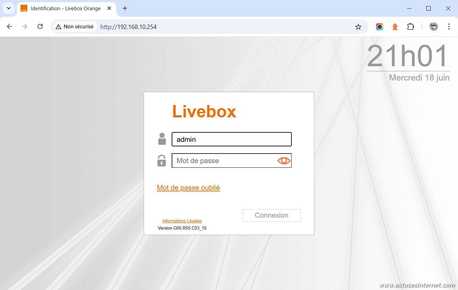
Task: Minimize the browser window
Action: 409,8
